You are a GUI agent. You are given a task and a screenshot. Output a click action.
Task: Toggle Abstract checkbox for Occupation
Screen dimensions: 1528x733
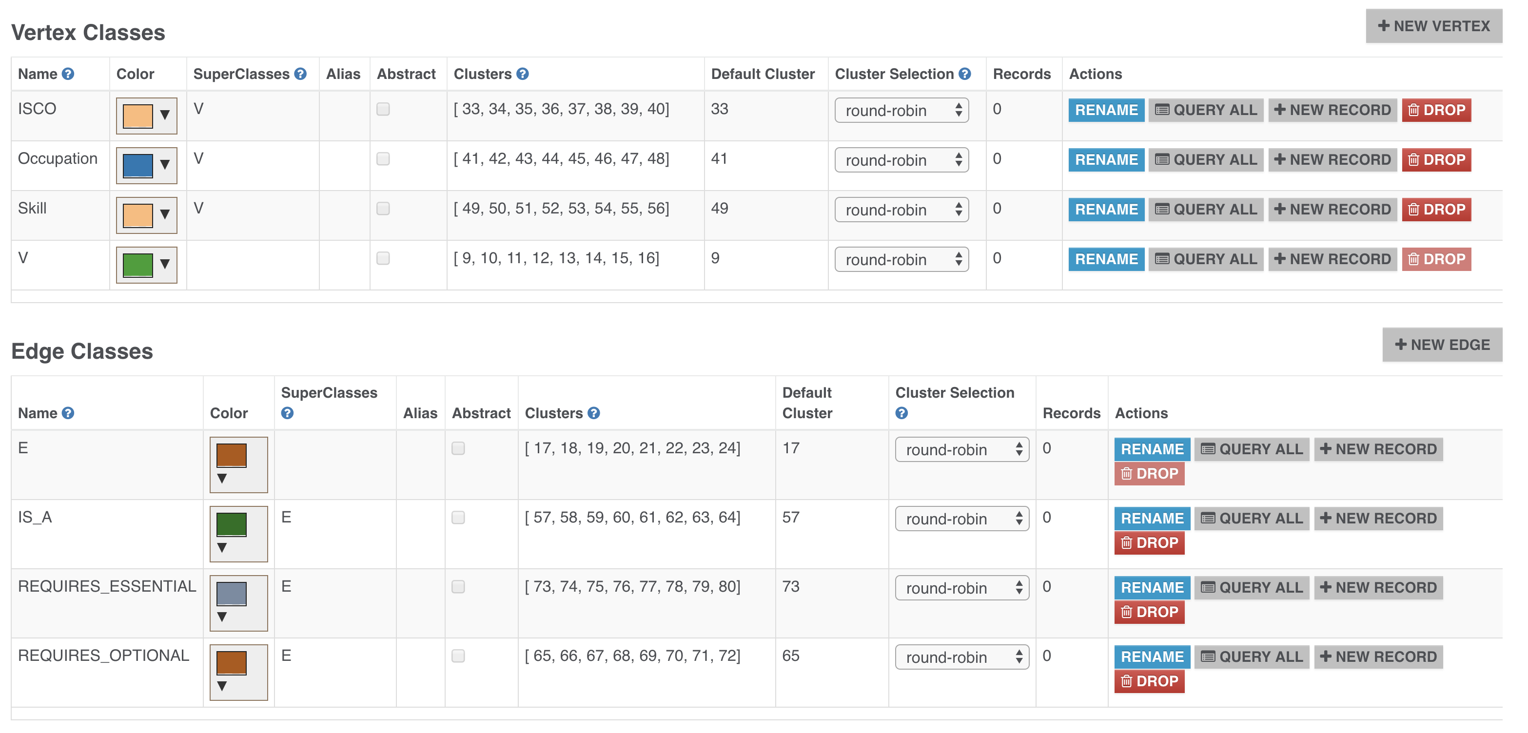click(383, 159)
